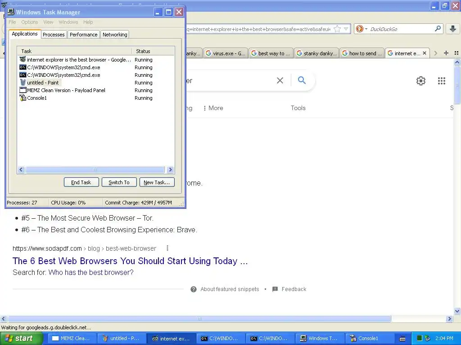Open Task Manager View menu

click(48, 22)
